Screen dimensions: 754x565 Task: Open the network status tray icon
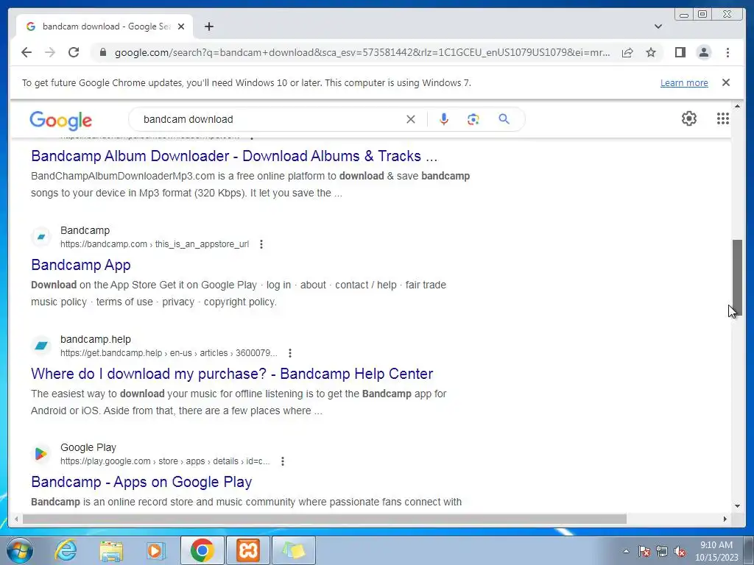coord(662,551)
